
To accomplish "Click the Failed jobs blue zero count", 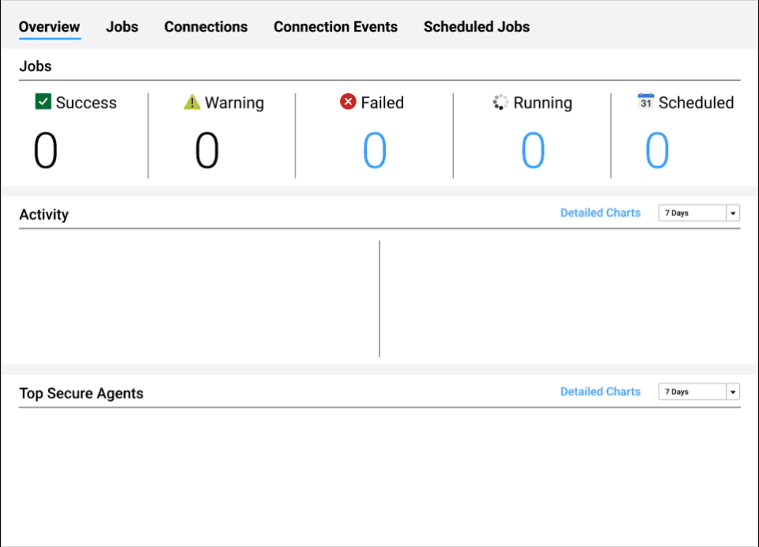I will 374,149.
